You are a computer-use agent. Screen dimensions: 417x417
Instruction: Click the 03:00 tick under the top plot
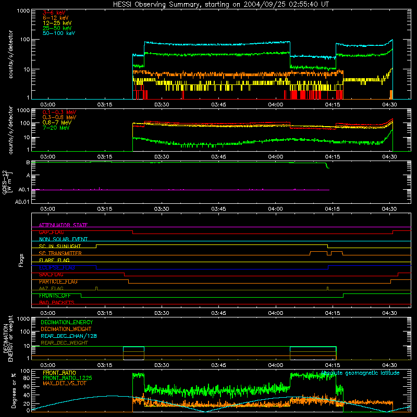click(x=48, y=105)
